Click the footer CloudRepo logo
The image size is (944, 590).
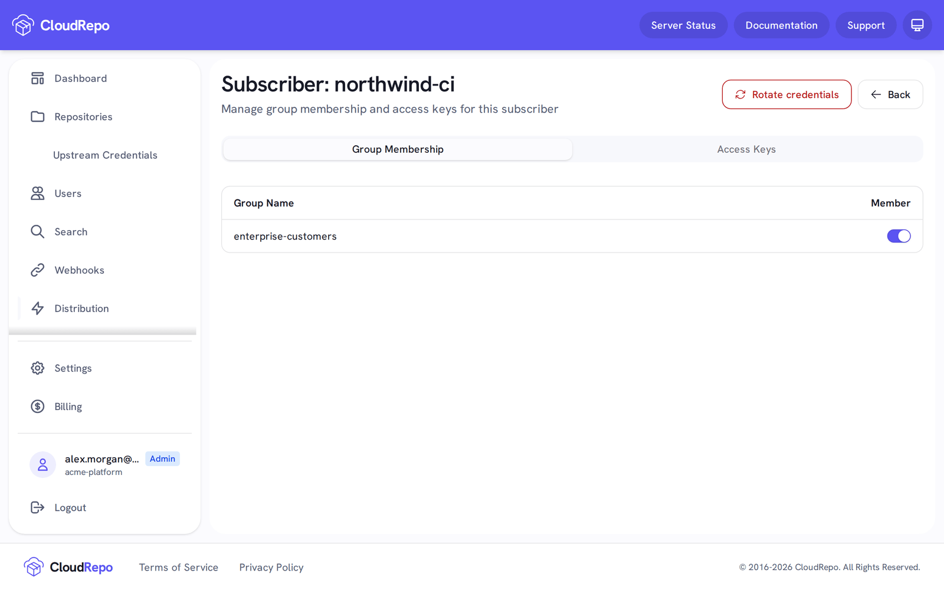click(x=68, y=567)
